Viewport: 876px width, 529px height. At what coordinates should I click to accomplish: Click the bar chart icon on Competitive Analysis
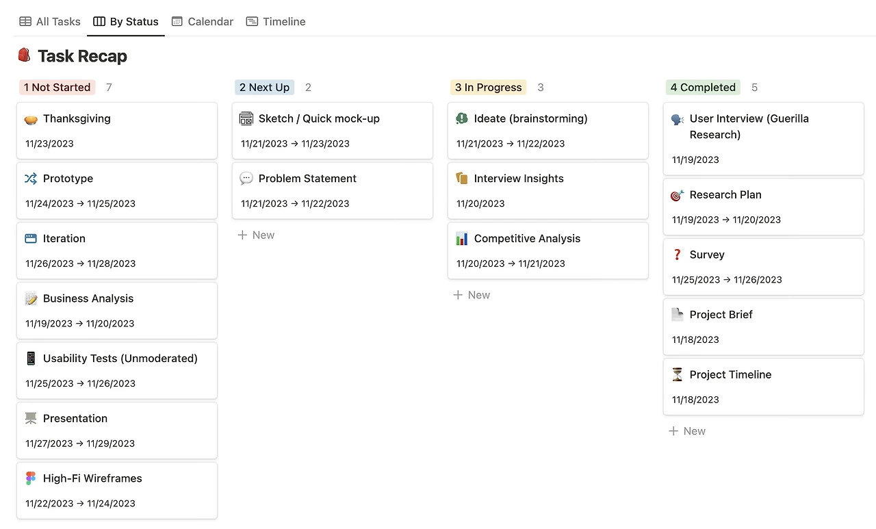(x=462, y=239)
